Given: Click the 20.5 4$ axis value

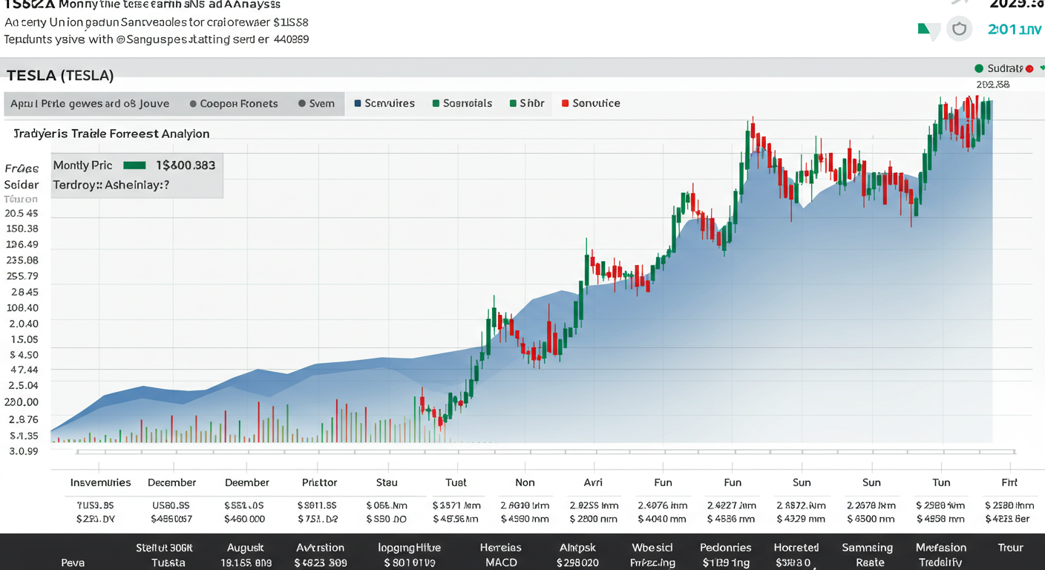Looking at the screenshot, I should (22, 213).
